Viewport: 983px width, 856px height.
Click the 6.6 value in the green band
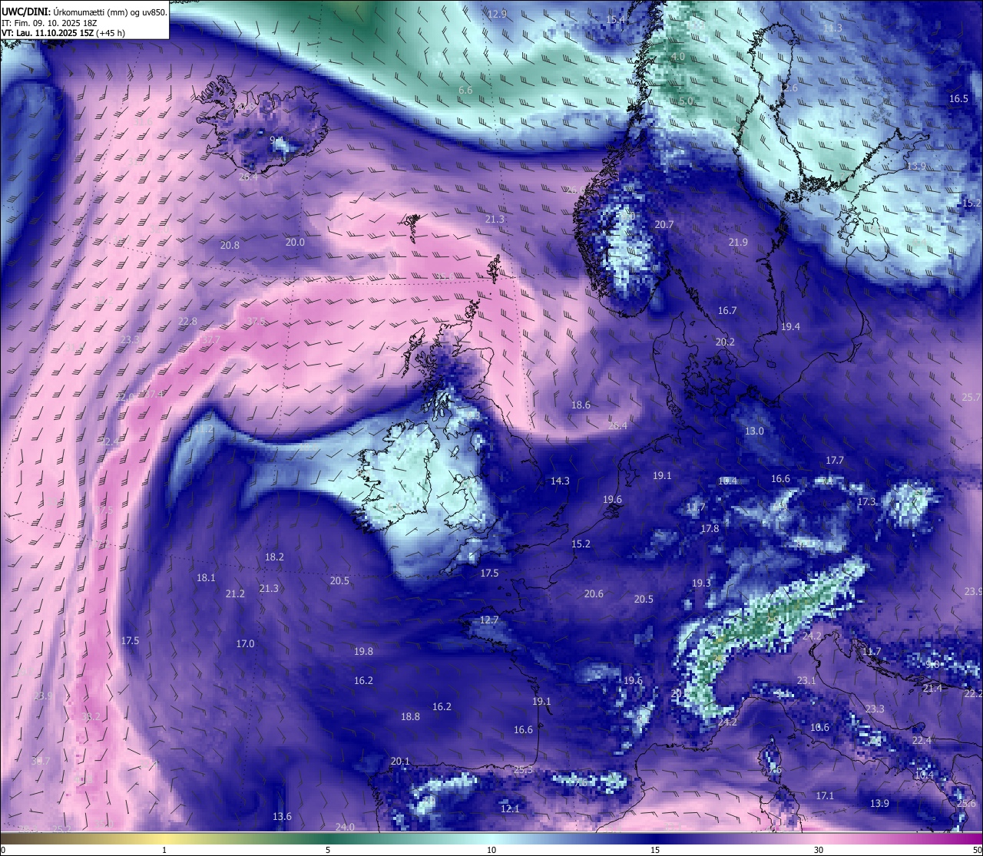point(465,91)
